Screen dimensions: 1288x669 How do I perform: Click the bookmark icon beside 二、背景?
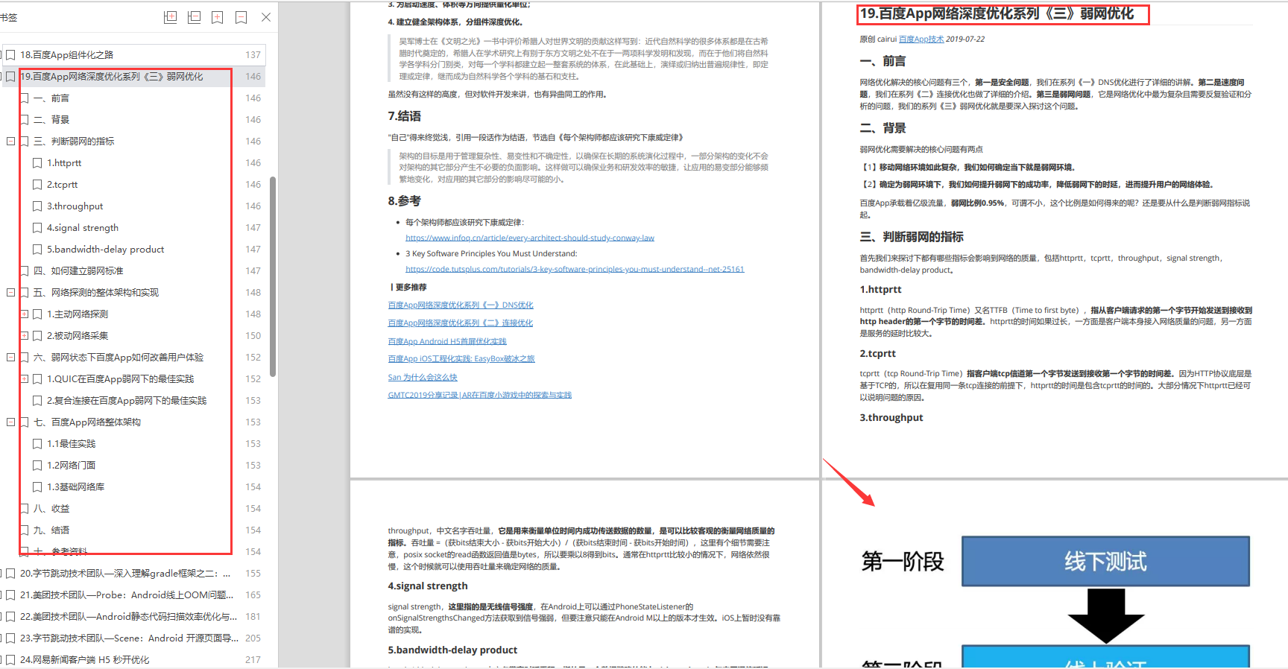(x=24, y=120)
